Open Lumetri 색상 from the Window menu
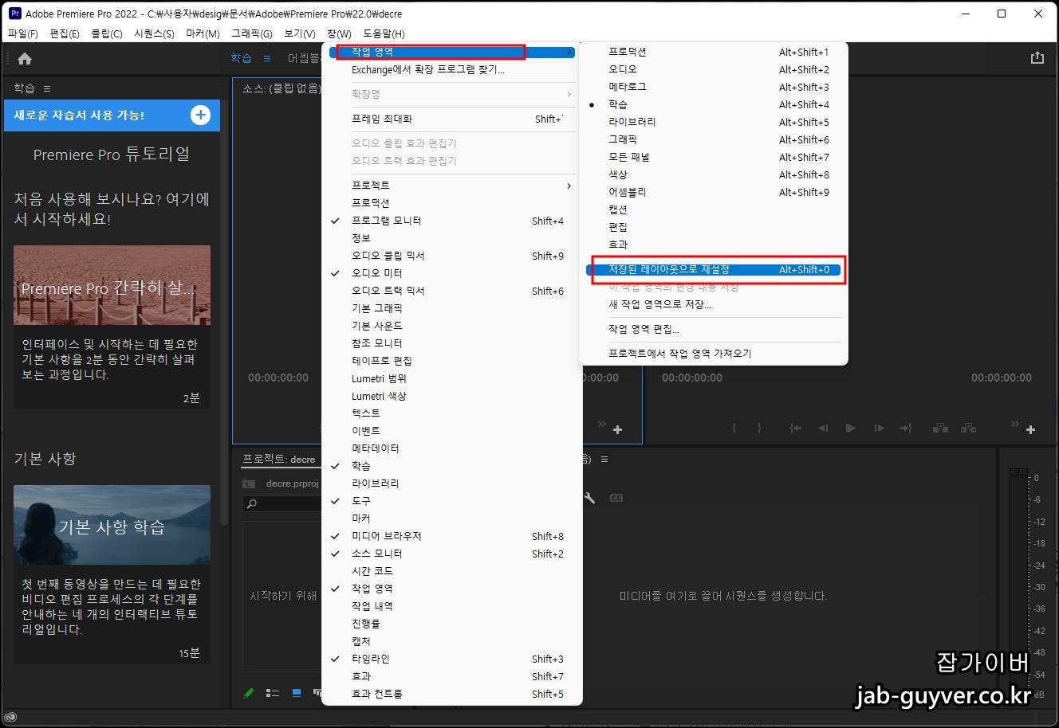This screenshot has width=1059, height=728. [x=451, y=396]
